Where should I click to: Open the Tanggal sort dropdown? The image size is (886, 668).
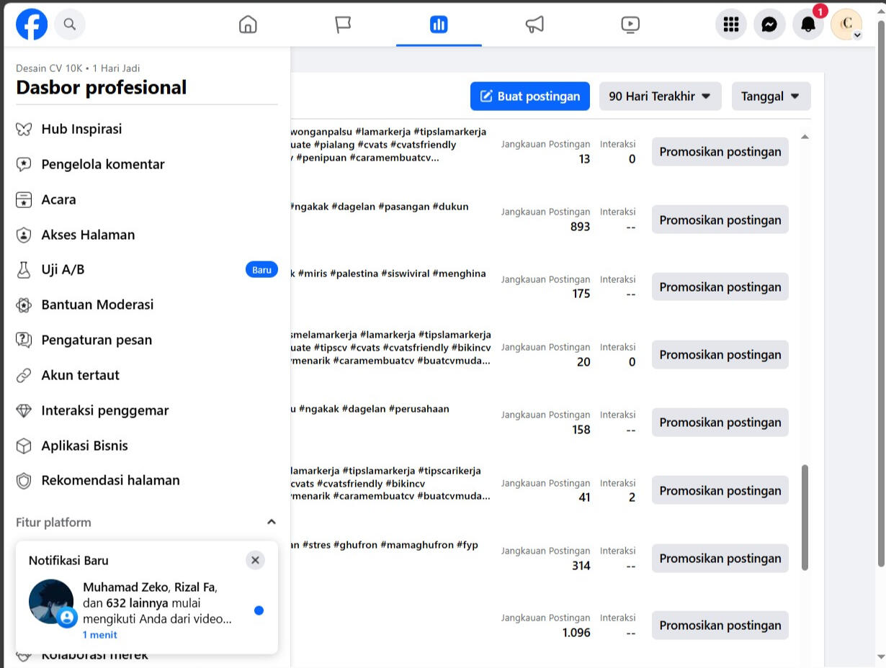pyautogui.click(x=771, y=96)
